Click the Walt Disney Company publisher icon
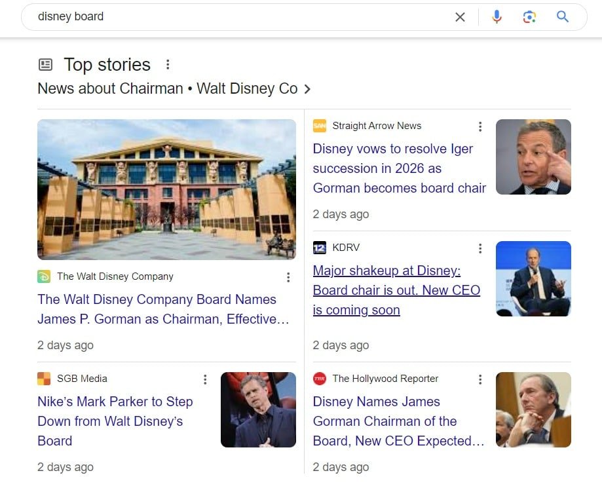 coord(45,276)
